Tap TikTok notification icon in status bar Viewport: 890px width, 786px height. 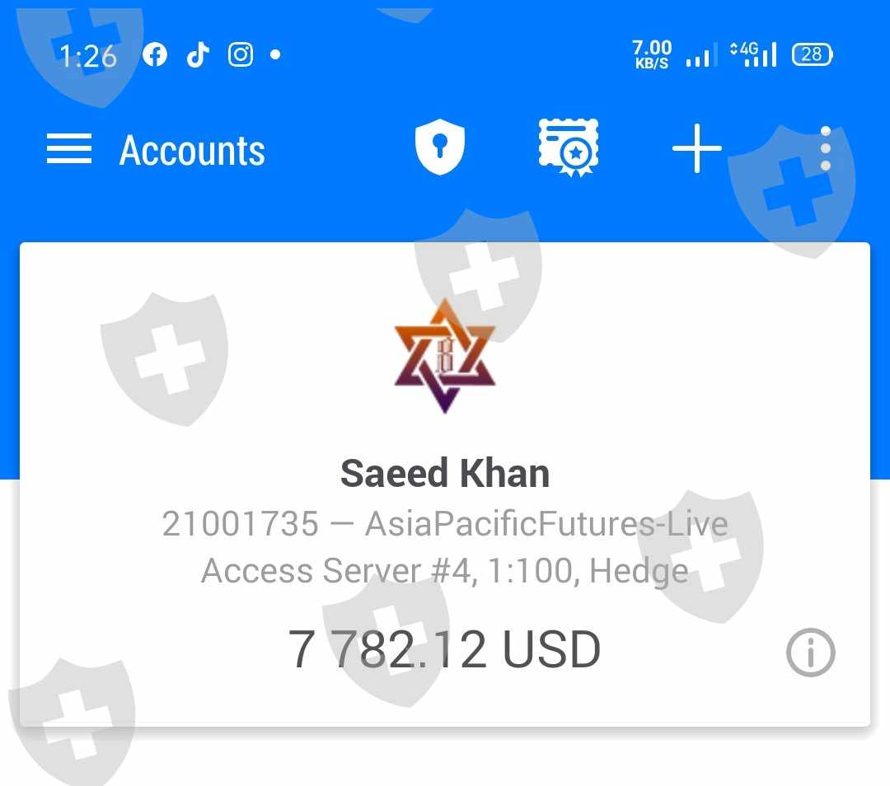198,55
